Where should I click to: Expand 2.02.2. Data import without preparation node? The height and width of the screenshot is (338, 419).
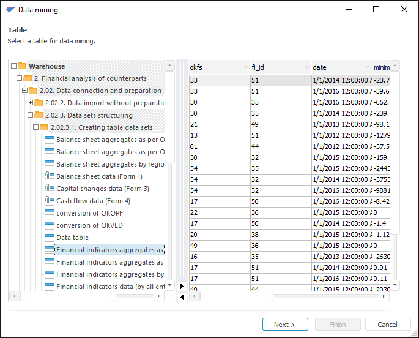coord(30,103)
